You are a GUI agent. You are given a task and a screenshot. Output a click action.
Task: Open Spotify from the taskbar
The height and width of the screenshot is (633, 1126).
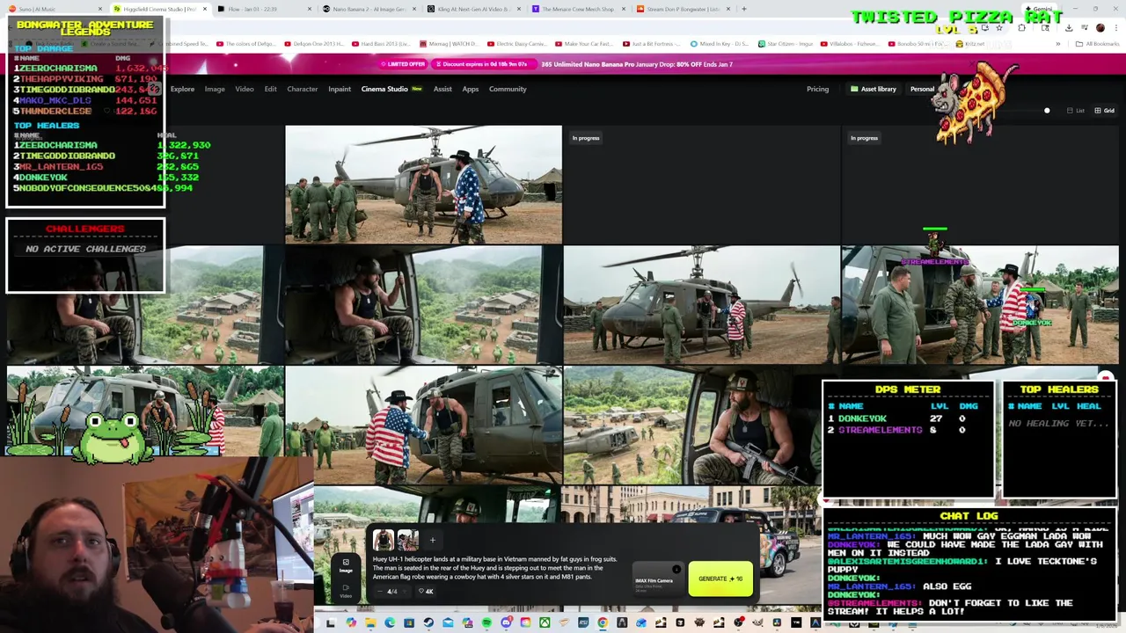486,623
